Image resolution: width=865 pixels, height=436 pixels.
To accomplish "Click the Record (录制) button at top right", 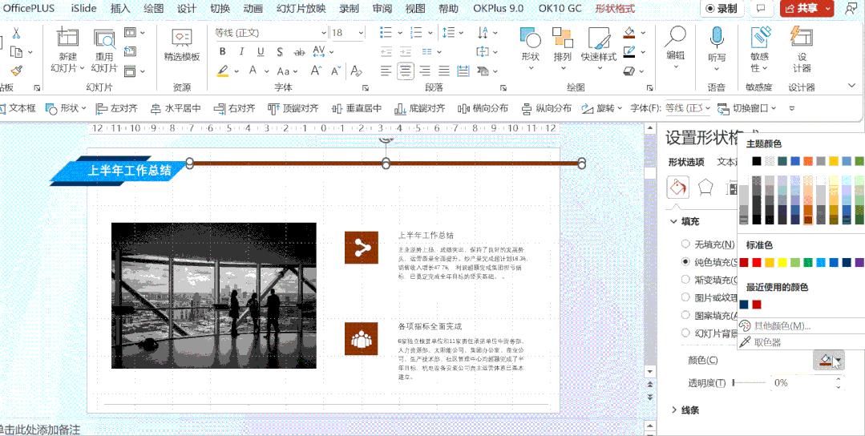I will point(722,9).
